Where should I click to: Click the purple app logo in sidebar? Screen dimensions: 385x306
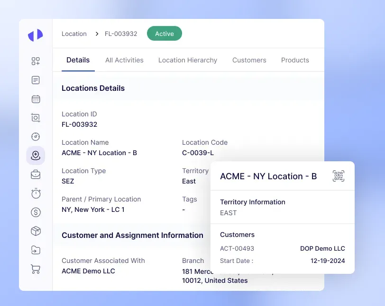point(36,35)
